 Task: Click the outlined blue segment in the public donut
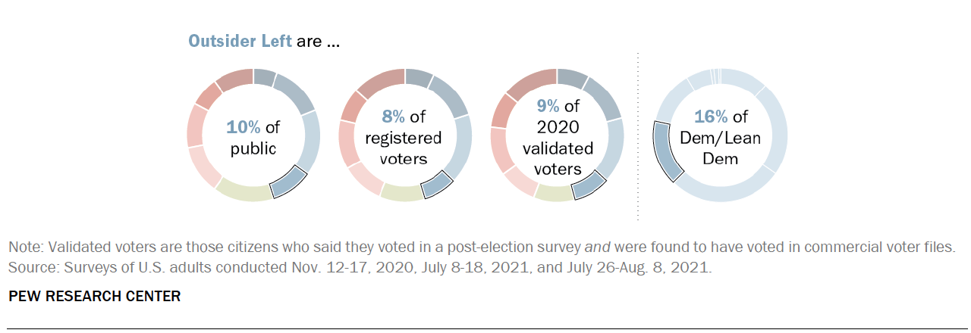click(290, 184)
